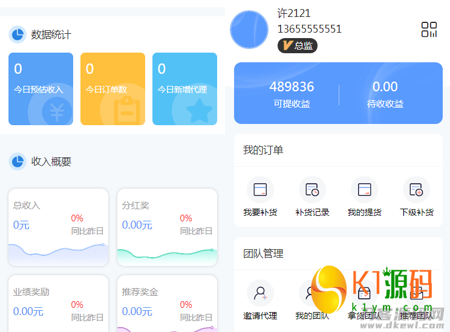Click the 0元 value in 总收入
Screen dimensions: 450x332
pos(21,225)
